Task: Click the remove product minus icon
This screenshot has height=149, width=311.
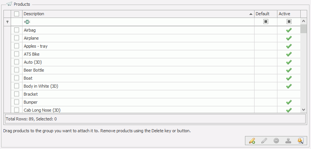Action: click(x=276, y=141)
